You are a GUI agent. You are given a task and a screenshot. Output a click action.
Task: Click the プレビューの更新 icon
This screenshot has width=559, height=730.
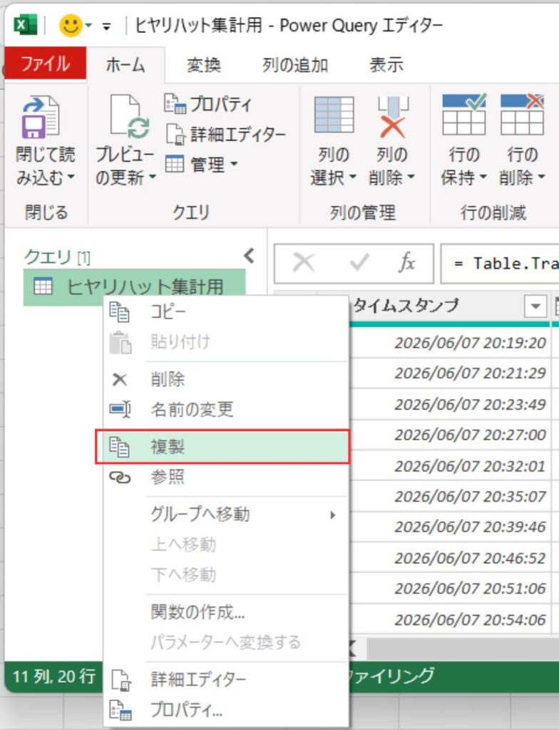tap(130, 118)
